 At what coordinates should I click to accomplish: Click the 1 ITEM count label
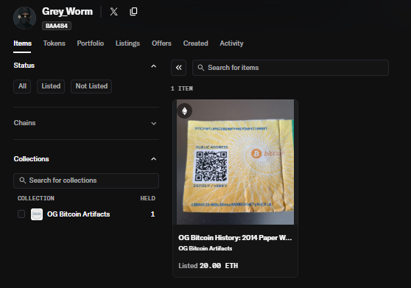point(182,88)
